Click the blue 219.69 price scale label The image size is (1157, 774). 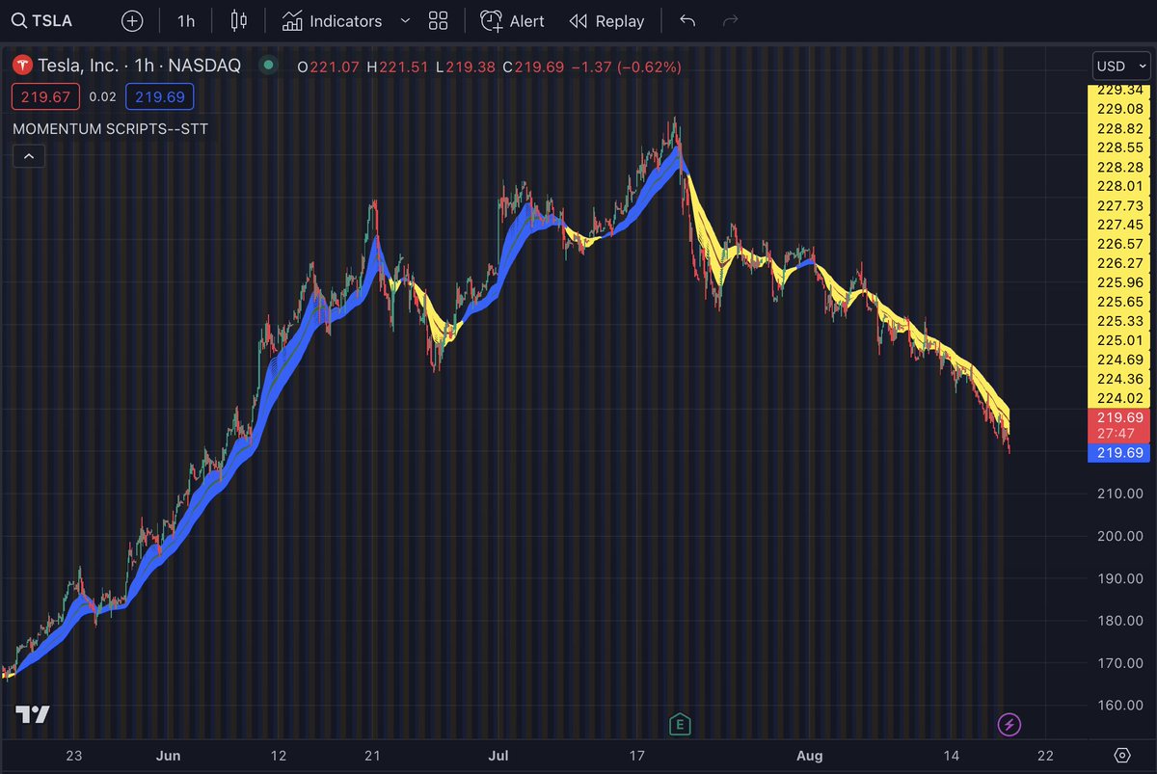1117,453
